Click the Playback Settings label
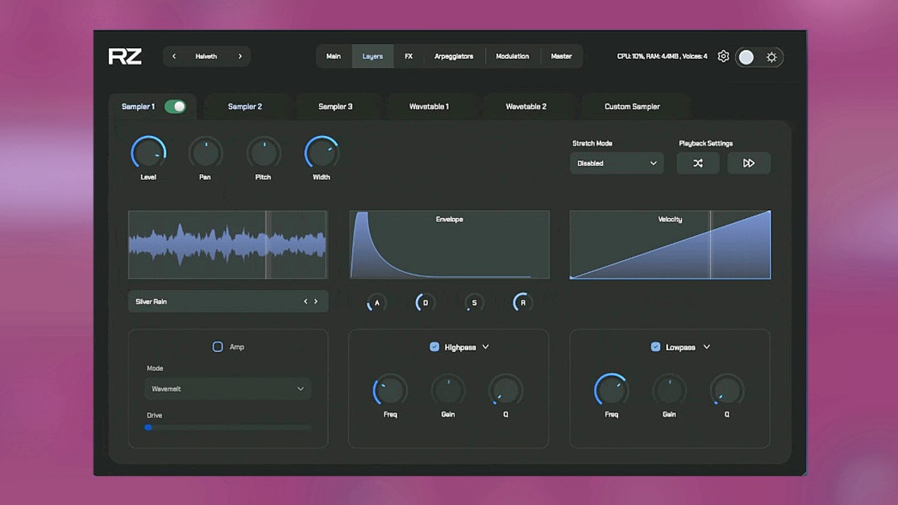898x505 pixels. pyautogui.click(x=706, y=143)
